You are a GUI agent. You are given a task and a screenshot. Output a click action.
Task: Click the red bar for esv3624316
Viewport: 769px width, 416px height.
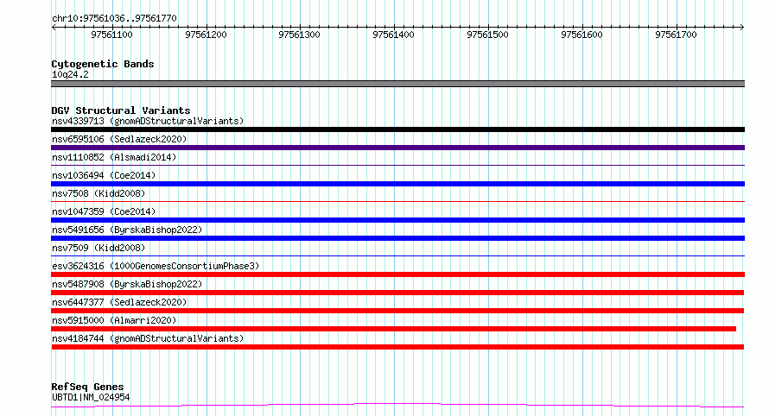(x=397, y=274)
